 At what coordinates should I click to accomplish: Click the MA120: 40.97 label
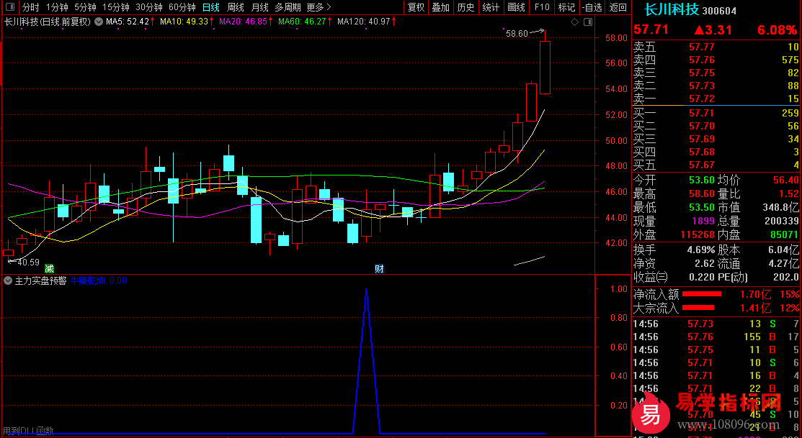click(x=364, y=22)
